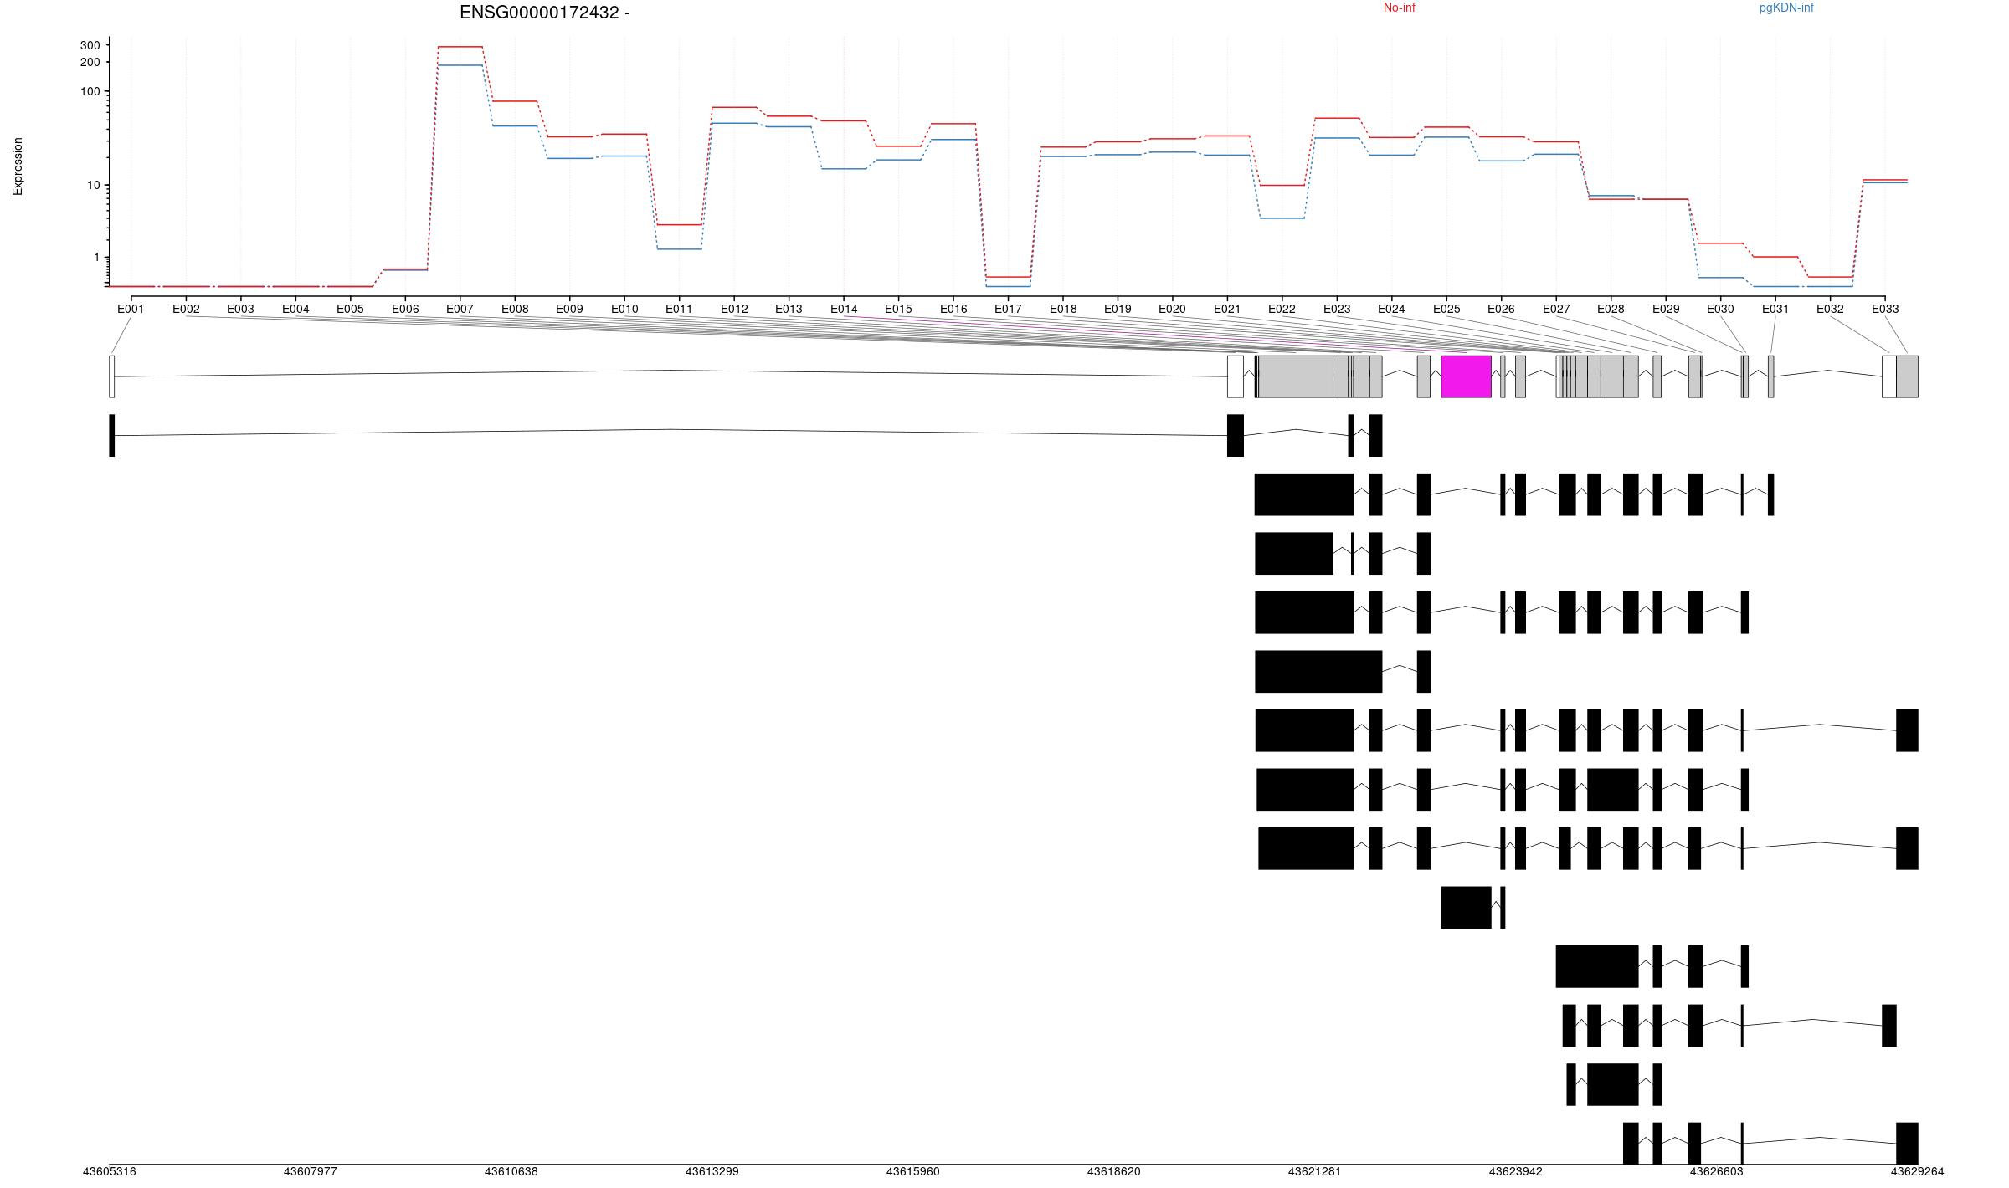This screenshot has height=1188, width=2009.
Task: Click exon label E016
Action: click(953, 309)
